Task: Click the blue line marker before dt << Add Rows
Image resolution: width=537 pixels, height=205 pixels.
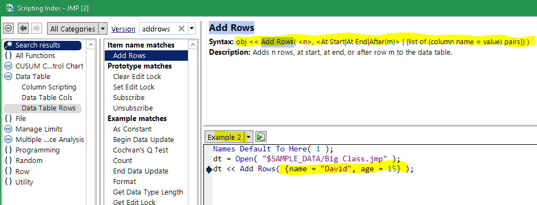Action: (209, 169)
